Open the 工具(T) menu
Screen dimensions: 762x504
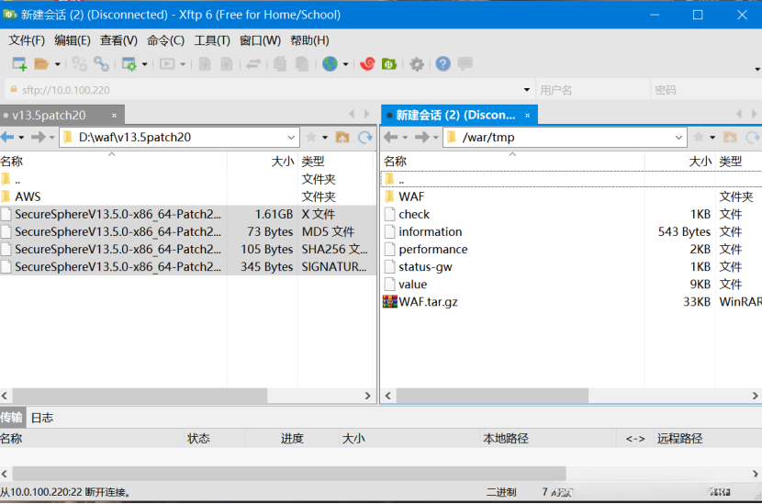pos(212,40)
